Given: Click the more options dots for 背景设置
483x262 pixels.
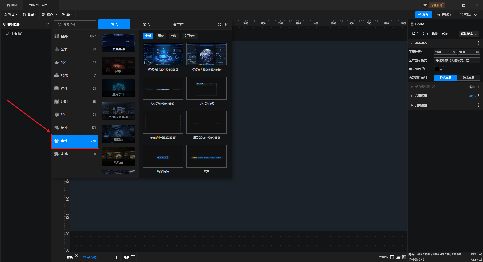Looking at the screenshot, I should click(478, 96).
